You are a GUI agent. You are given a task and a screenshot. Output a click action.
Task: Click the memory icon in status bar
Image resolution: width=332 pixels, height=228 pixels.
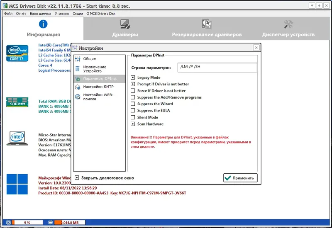[50, 223]
